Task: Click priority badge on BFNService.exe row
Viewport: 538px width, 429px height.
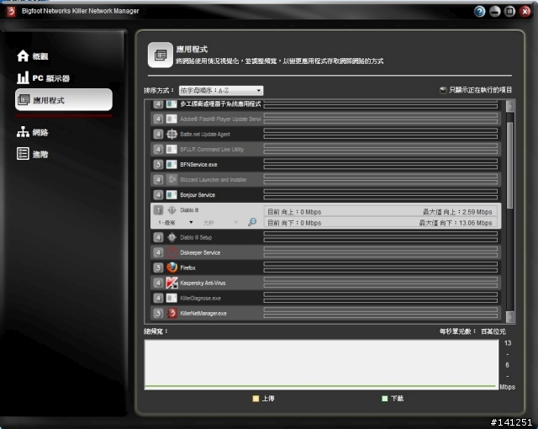Action: 158,164
